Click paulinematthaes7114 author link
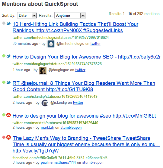This screenshot has height=168, width=163. [x=58, y=162]
